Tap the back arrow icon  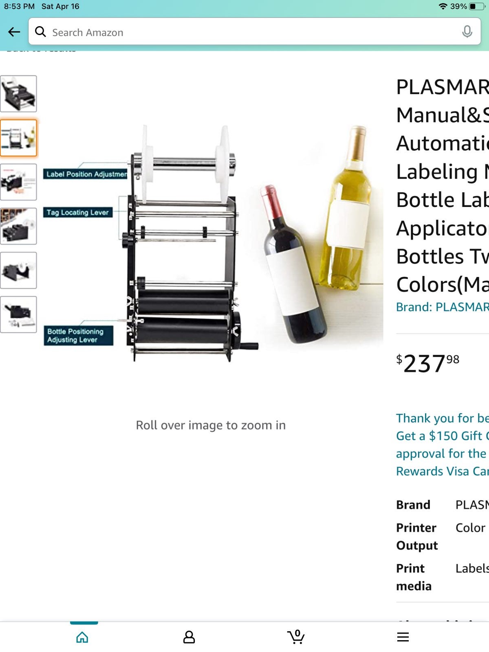pos(14,32)
